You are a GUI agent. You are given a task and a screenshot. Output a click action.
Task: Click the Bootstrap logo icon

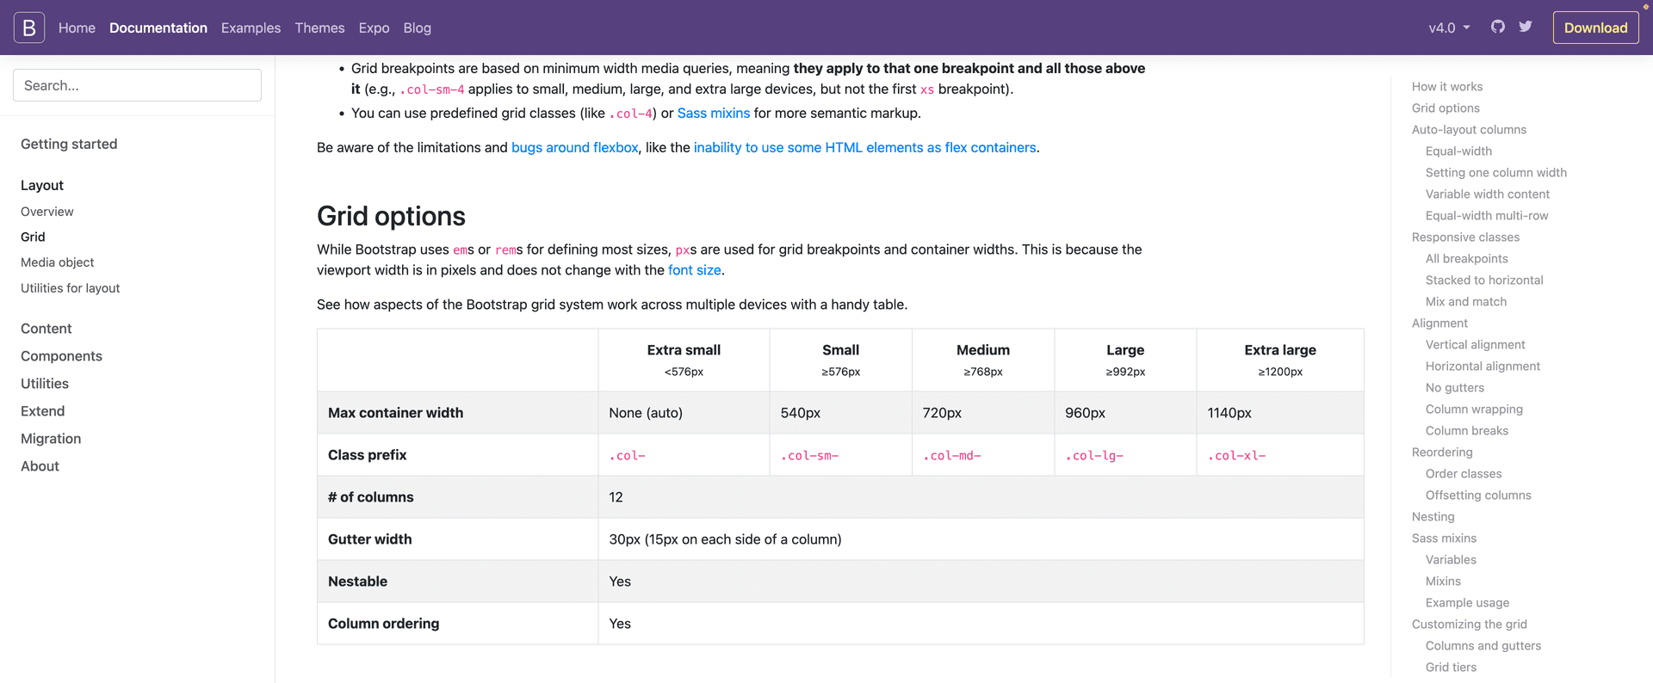pyautogui.click(x=29, y=28)
